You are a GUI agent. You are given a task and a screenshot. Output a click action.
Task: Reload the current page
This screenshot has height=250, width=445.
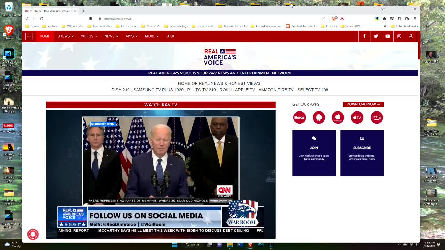42,19
